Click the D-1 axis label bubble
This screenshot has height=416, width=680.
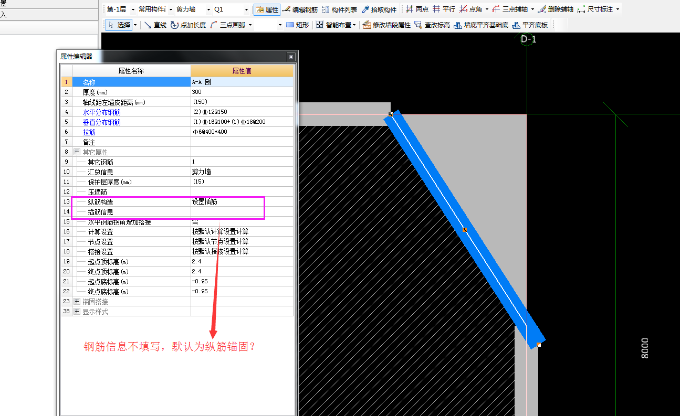528,39
